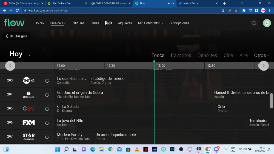Click Ocultar guía button
This screenshot has width=274, height=154.
[16, 36]
